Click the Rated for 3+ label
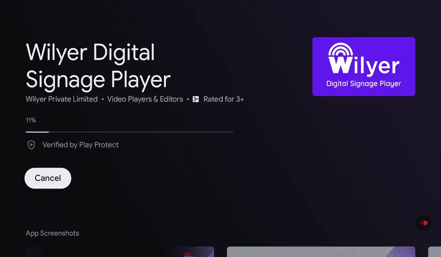 click(224, 99)
